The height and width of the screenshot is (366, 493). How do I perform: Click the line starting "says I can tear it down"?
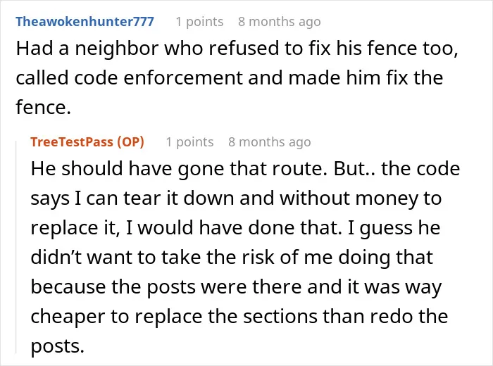pos(236,198)
